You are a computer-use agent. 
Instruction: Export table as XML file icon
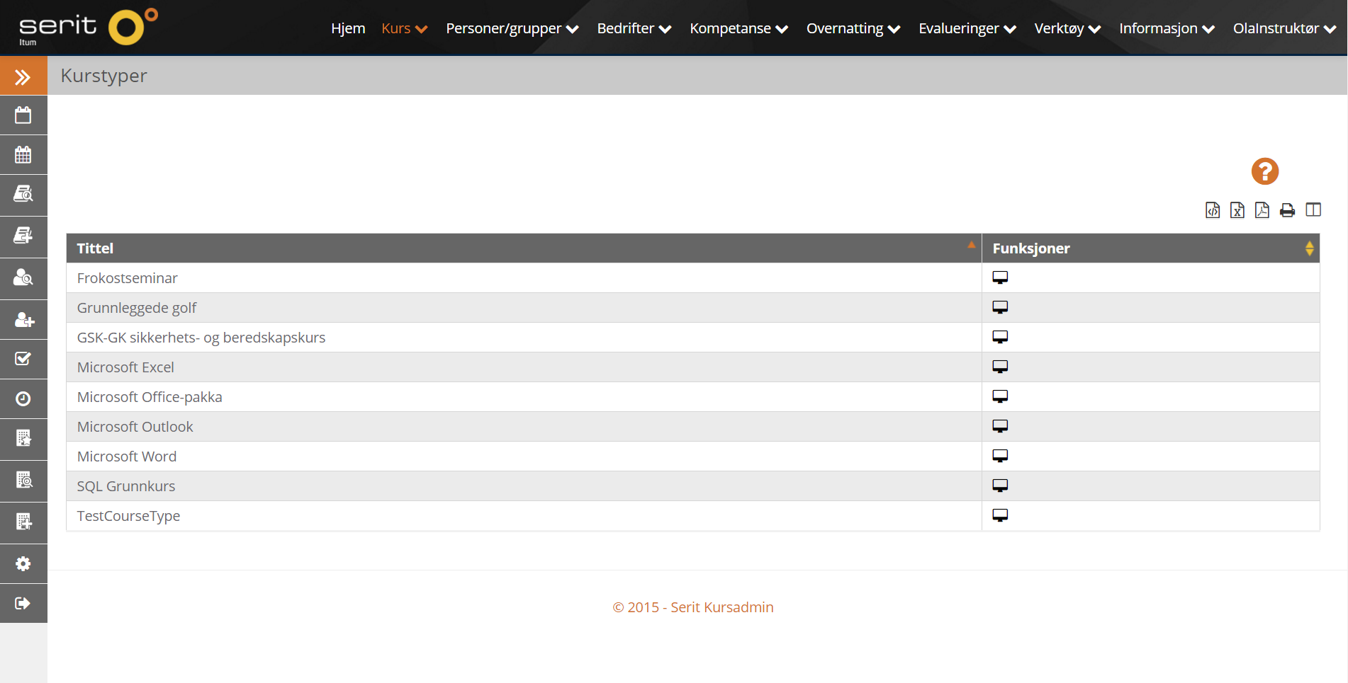pos(1213,210)
